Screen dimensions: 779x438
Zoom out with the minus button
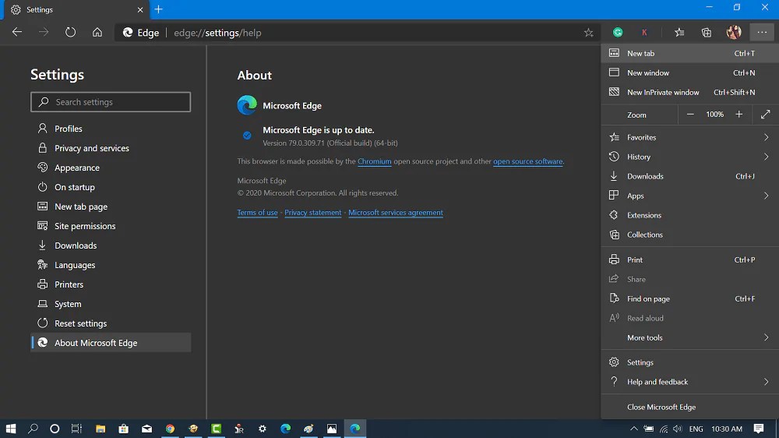click(x=690, y=115)
